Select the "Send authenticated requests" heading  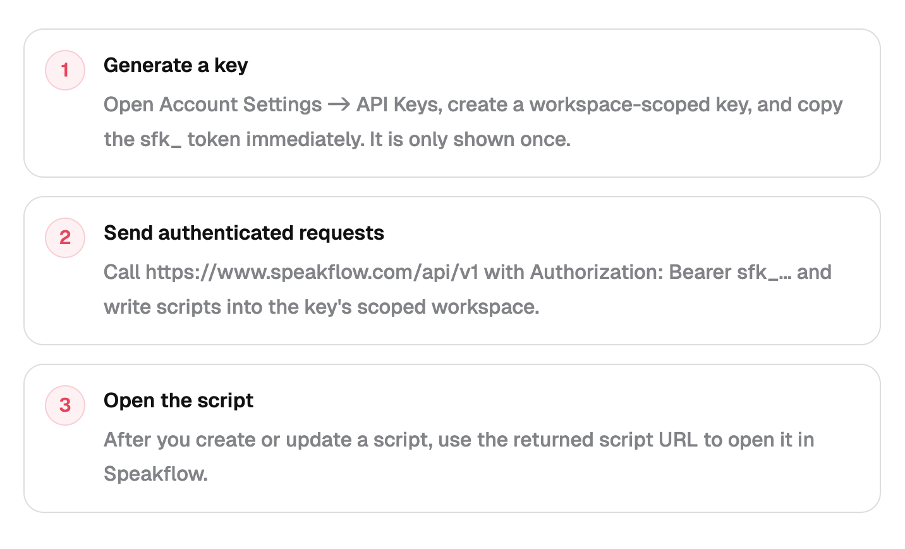point(244,233)
